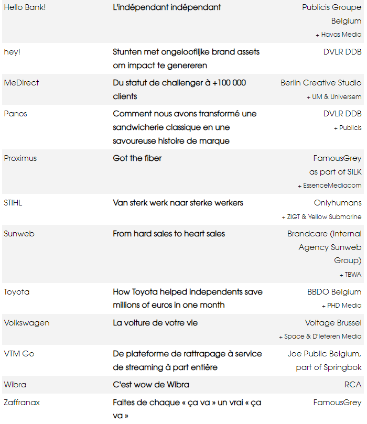Viewport: 367px width, 424px height.
Task: Click the VTM Go brand name
Action: pyautogui.click(x=19, y=354)
